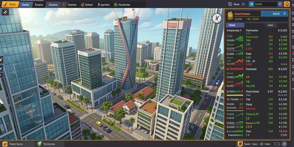
Task: Click the blue magnifier search icon
Action: coord(252,4)
